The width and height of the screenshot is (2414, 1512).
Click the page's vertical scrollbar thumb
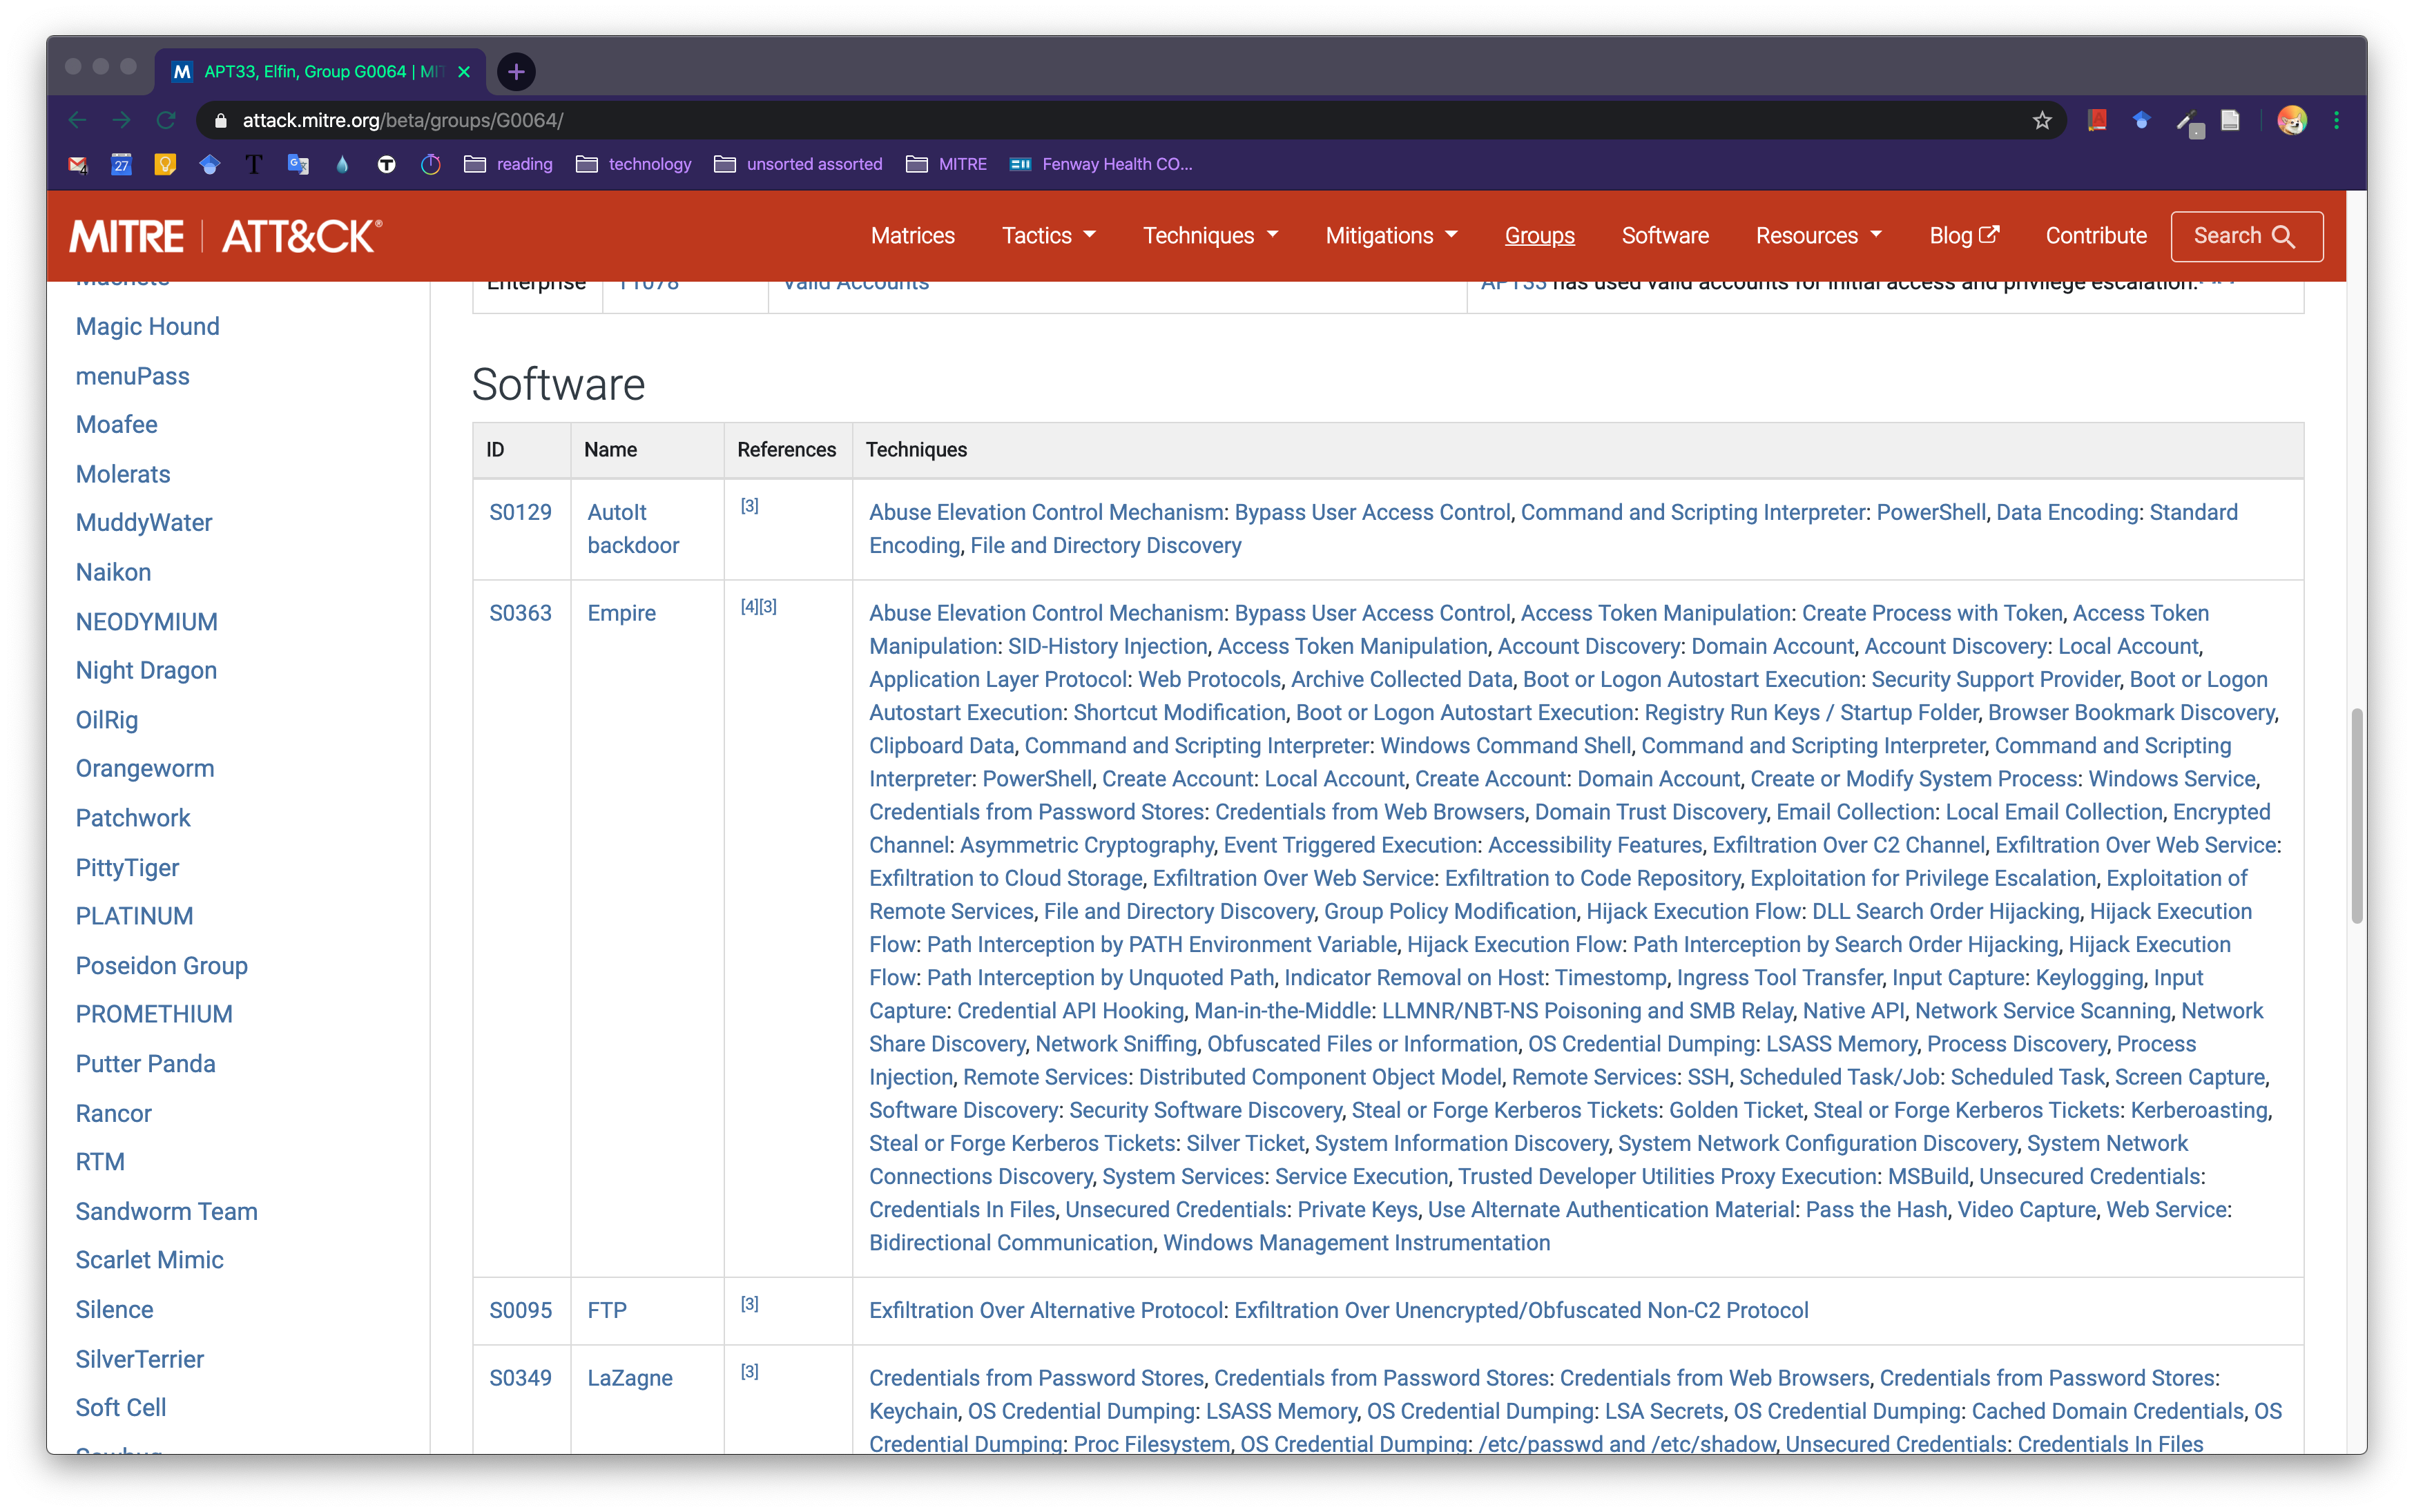2356,816
